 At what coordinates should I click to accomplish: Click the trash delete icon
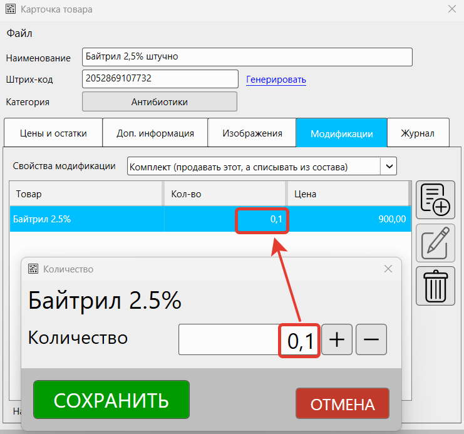[x=435, y=286]
